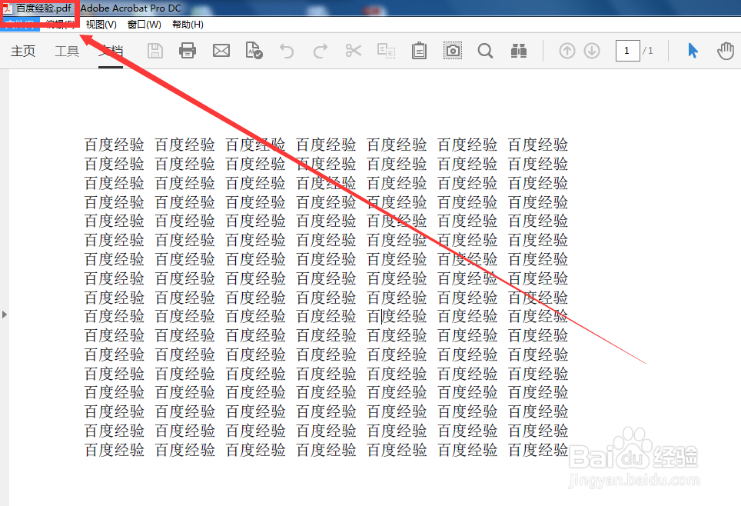Click the Save file floppy disk icon
Screen dimensions: 741x506
point(155,51)
